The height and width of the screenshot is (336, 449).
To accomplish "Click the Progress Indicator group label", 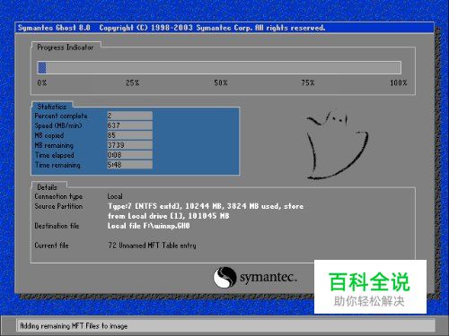I will (66, 47).
